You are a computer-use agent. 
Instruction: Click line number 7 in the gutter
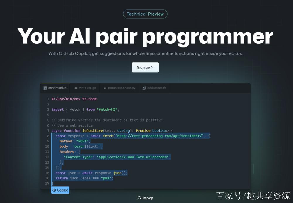point(48,131)
